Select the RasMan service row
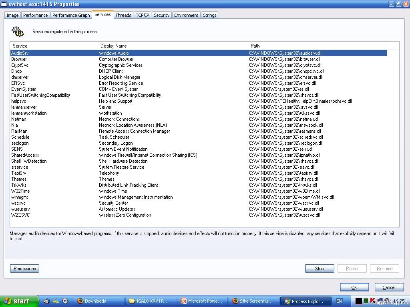Screen dimensions: 410x307 (199, 131)
